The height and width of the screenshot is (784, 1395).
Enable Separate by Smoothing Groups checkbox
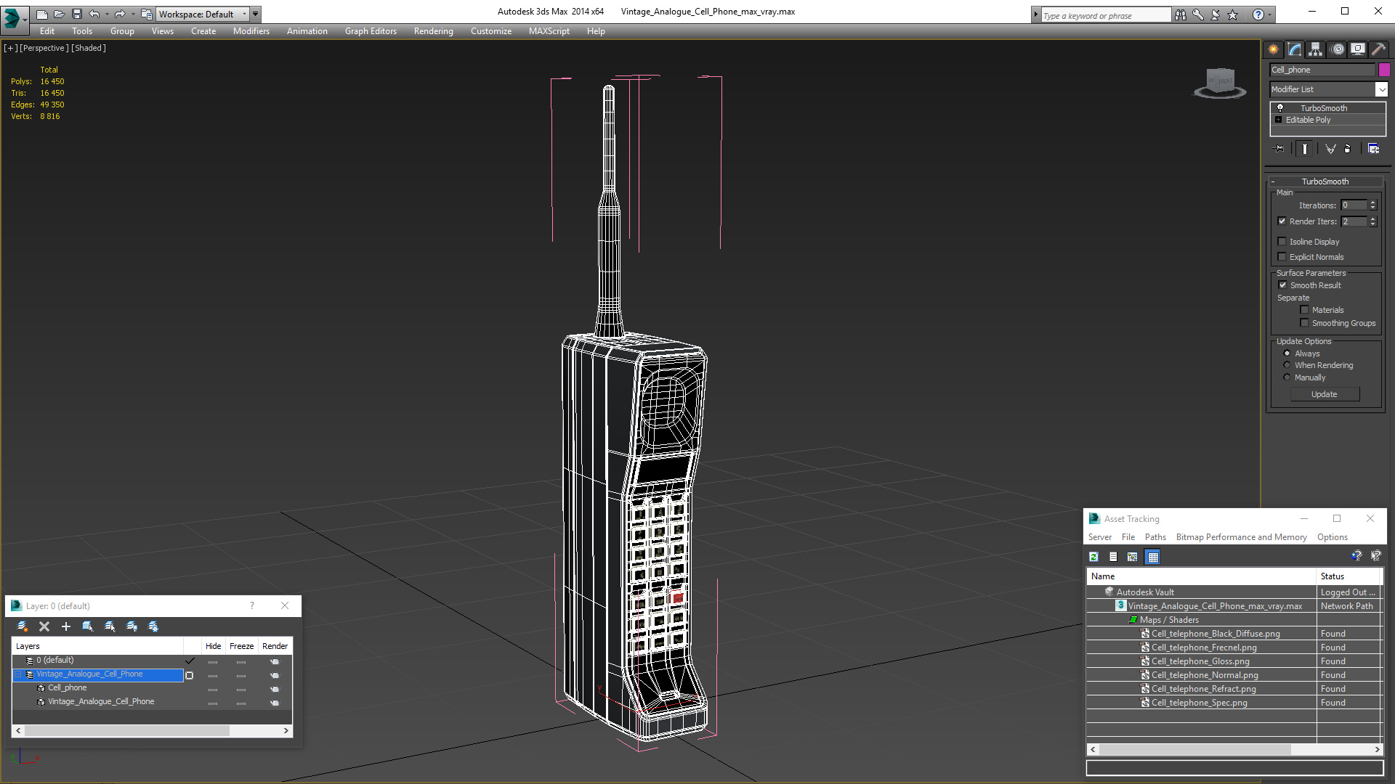click(1305, 323)
